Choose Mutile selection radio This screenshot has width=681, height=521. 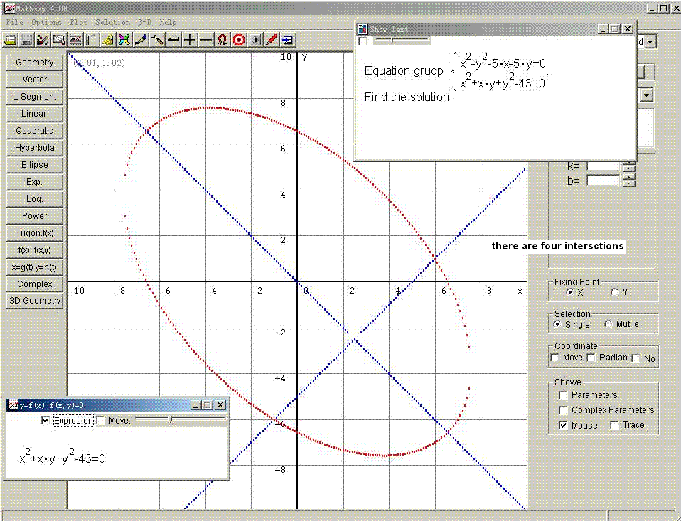(x=608, y=324)
